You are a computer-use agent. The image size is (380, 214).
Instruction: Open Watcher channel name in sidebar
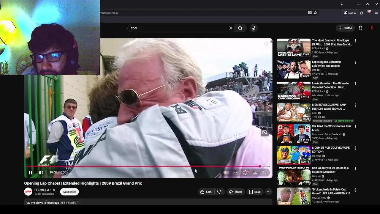tap(316, 176)
